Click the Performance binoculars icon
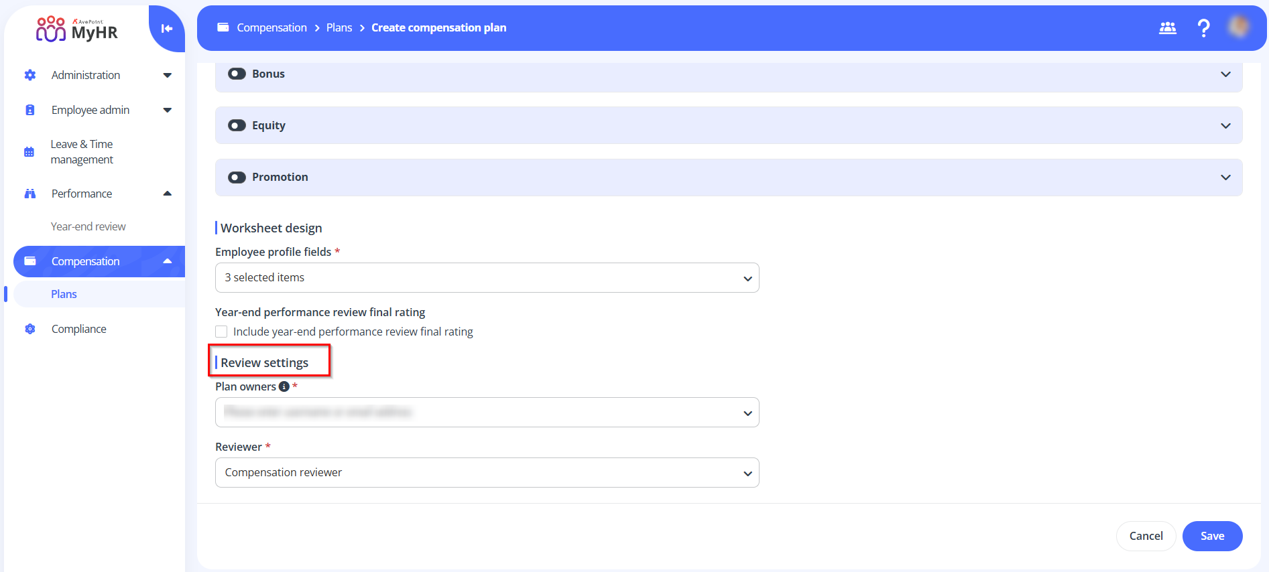The height and width of the screenshot is (572, 1269). [x=30, y=194]
